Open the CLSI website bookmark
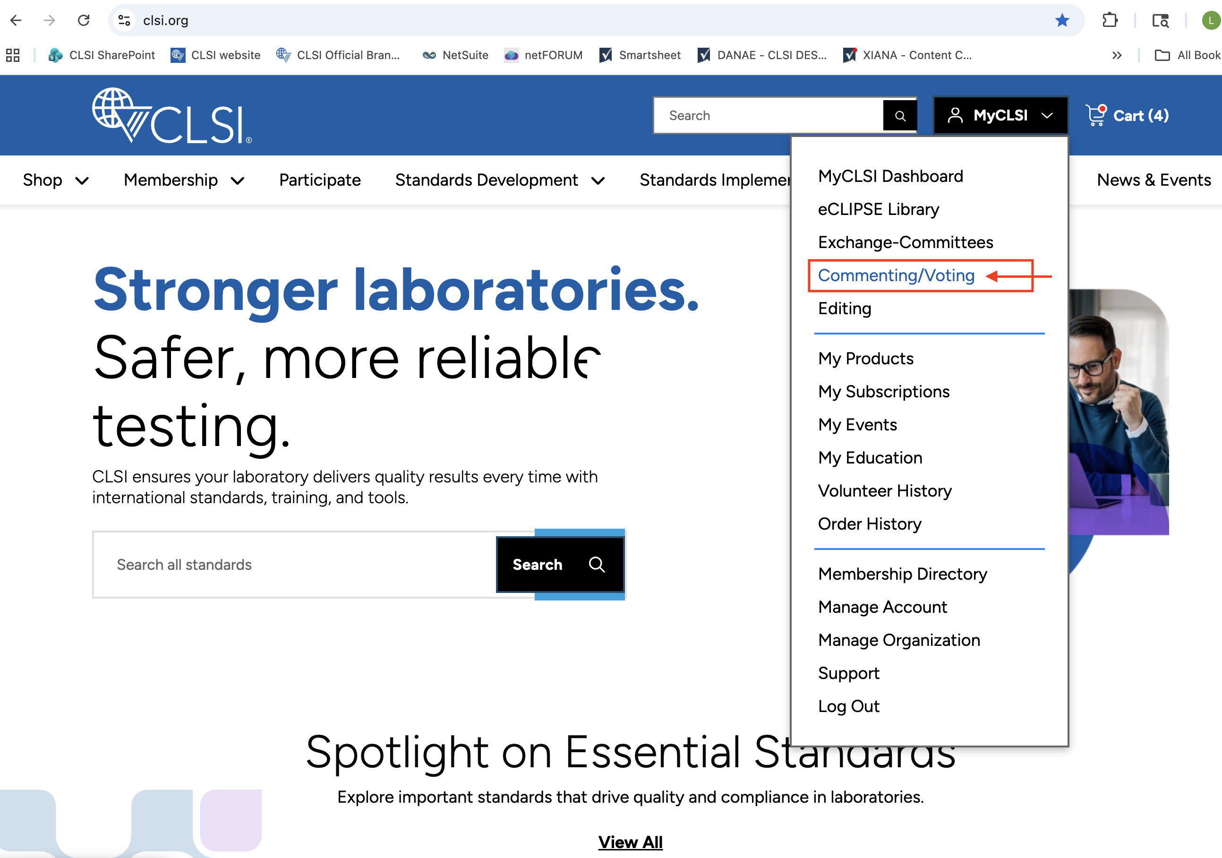This screenshot has width=1222, height=858. click(215, 55)
